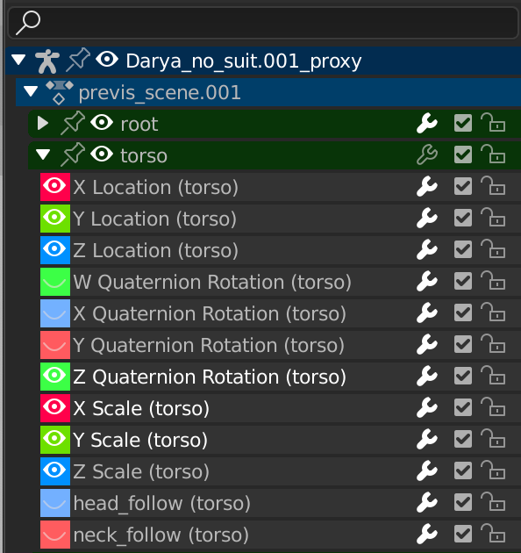Mute X Quaternion Rotation (torso) checkbox

pyautogui.click(x=463, y=312)
